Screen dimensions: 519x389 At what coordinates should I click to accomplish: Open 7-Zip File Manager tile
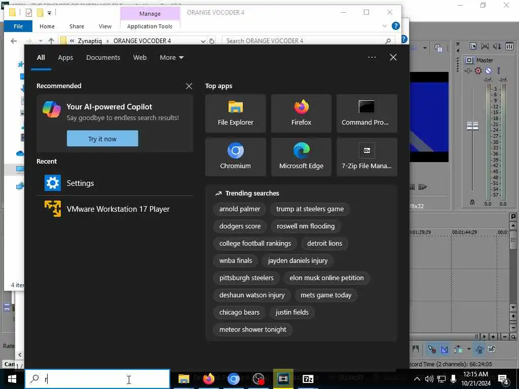tap(367, 157)
